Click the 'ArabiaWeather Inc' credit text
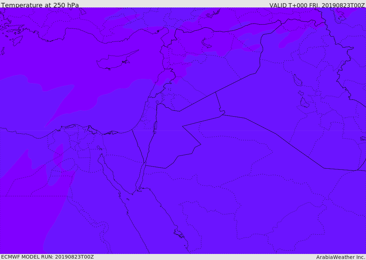Viewport: 366px width, 260px height. tap(340, 257)
